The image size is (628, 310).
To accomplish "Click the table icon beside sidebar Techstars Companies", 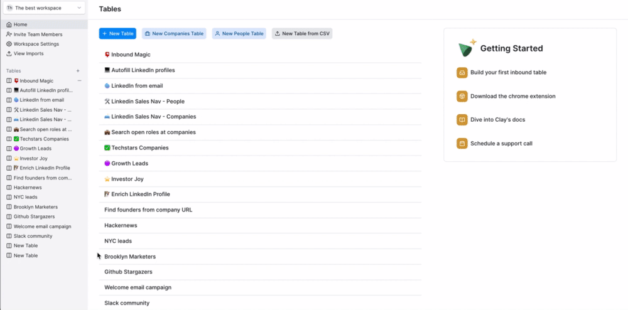I will [x=9, y=139].
